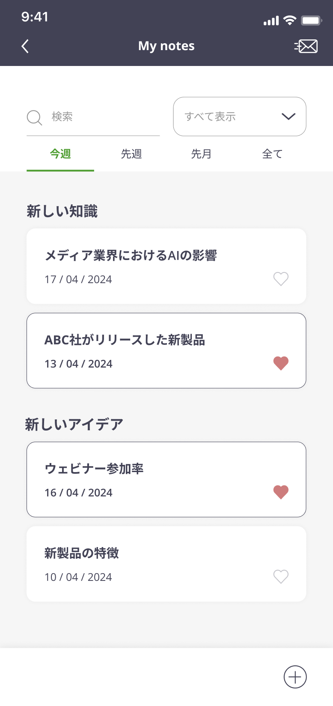Tap the cellular signal bars icon
This screenshot has width=333, height=706.
coord(271,21)
